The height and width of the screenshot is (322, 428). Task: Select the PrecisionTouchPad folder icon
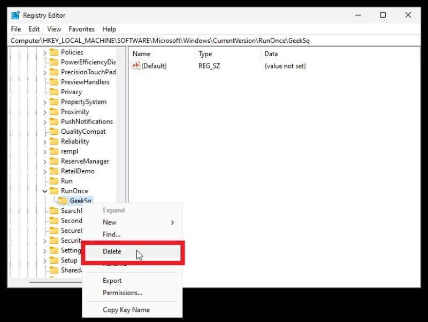[54, 72]
